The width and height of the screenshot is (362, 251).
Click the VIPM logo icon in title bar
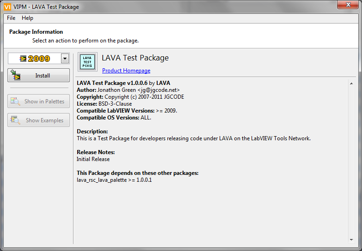click(7, 6)
